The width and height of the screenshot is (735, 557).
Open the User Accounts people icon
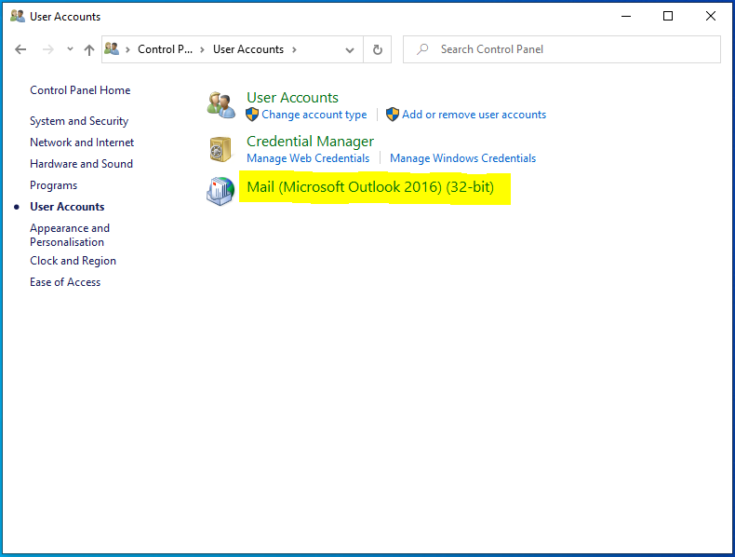pyautogui.click(x=220, y=105)
